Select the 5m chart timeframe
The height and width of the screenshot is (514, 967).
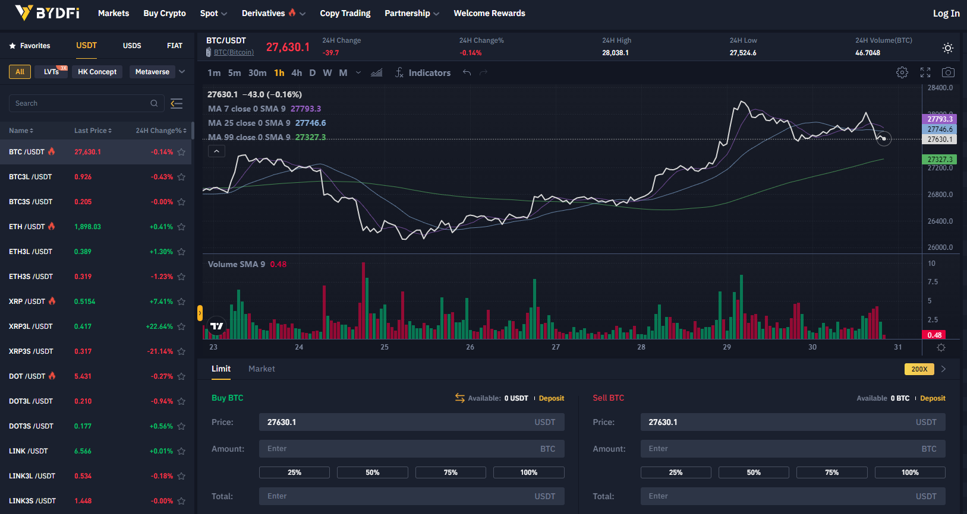(235, 72)
